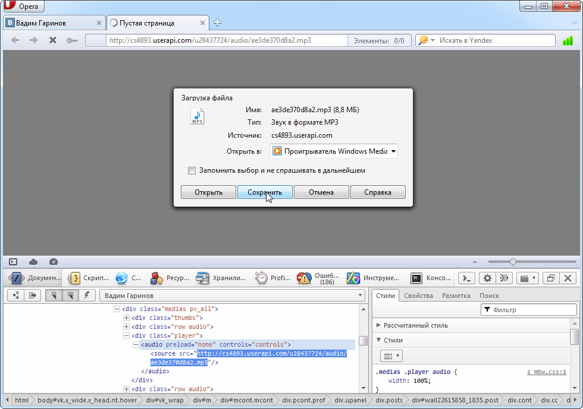Click the export DOM icon
The height and width of the screenshot is (409, 583).
(32, 296)
